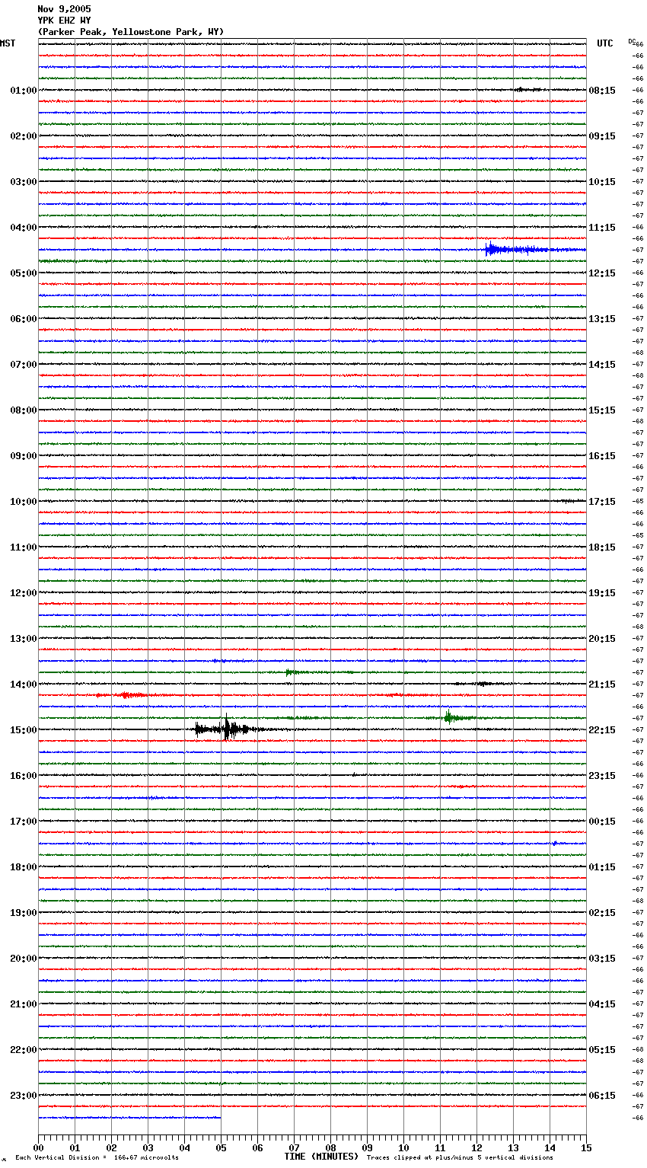
Task: Click the '23:00' MST time label
Action: click(x=24, y=1096)
